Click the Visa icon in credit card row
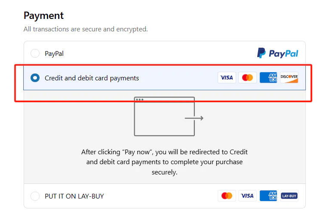The width and height of the screenshot is (323, 217). (x=227, y=78)
